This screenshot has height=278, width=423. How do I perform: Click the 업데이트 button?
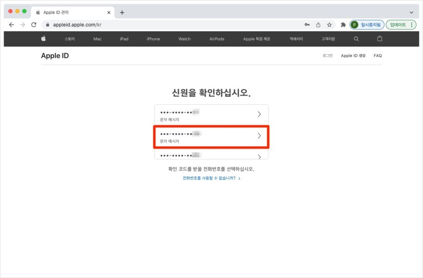coord(398,25)
